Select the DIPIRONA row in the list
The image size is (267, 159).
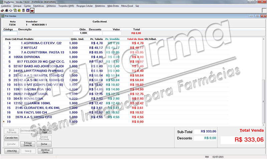116,57
